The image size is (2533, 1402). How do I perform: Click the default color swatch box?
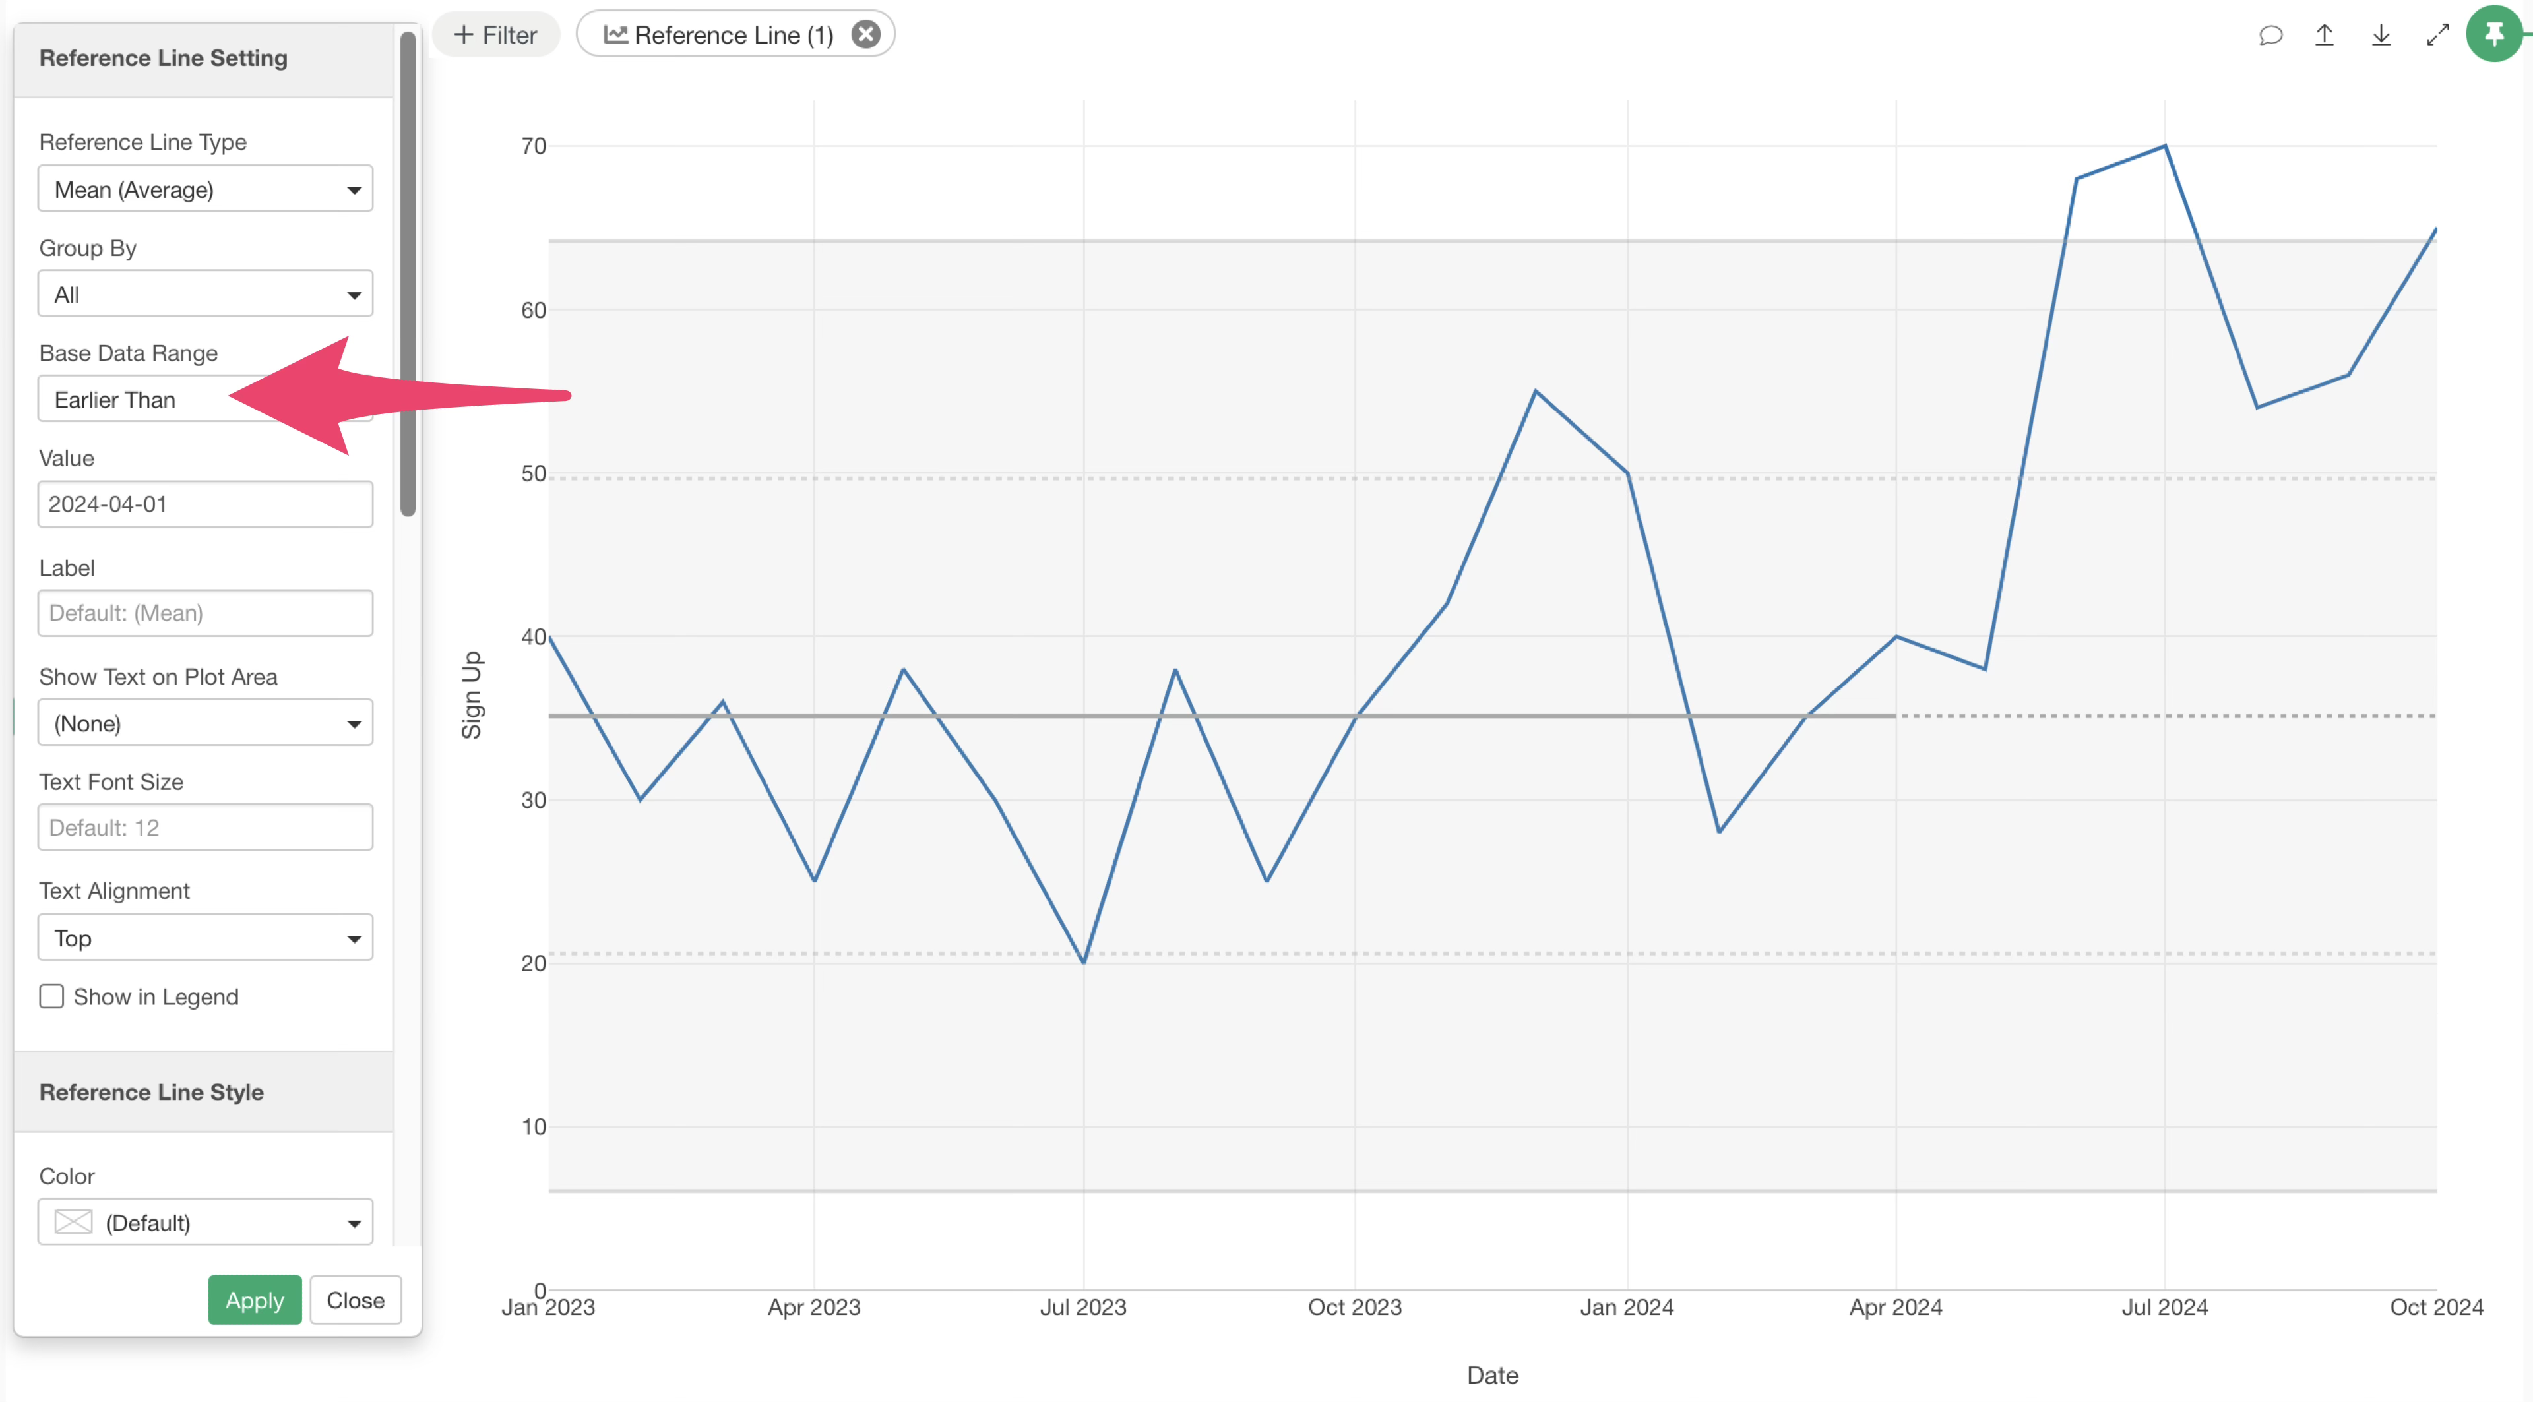point(73,1222)
